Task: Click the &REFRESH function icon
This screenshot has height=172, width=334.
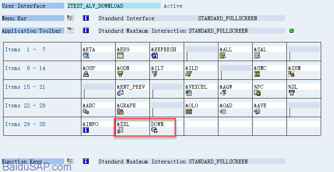Action: (155, 56)
